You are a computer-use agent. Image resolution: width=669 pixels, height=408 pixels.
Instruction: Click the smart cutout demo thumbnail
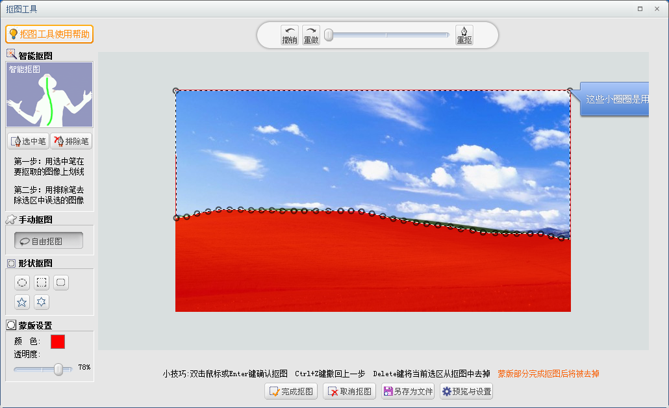[49, 95]
